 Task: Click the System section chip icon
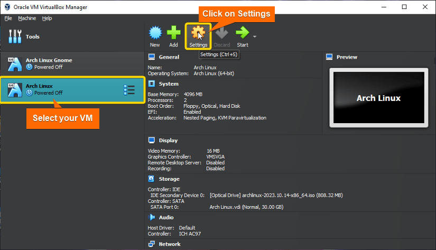pyautogui.click(x=152, y=84)
